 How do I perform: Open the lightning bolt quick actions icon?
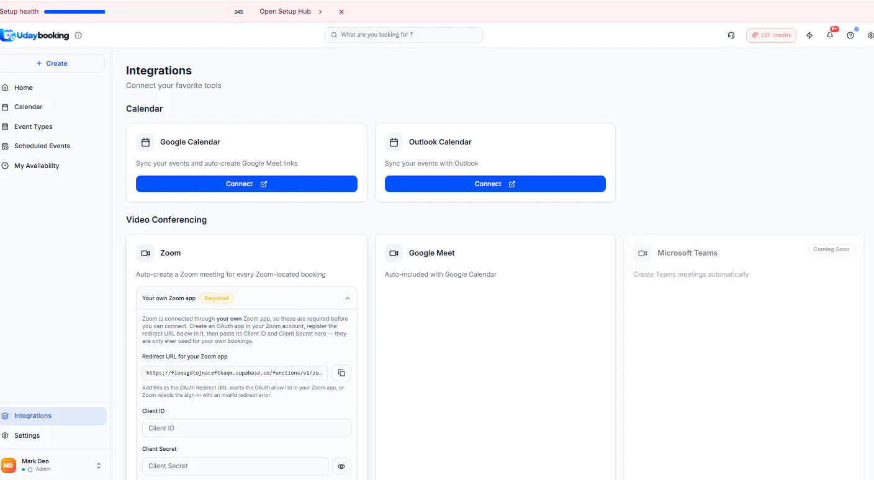pyautogui.click(x=809, y=35)
